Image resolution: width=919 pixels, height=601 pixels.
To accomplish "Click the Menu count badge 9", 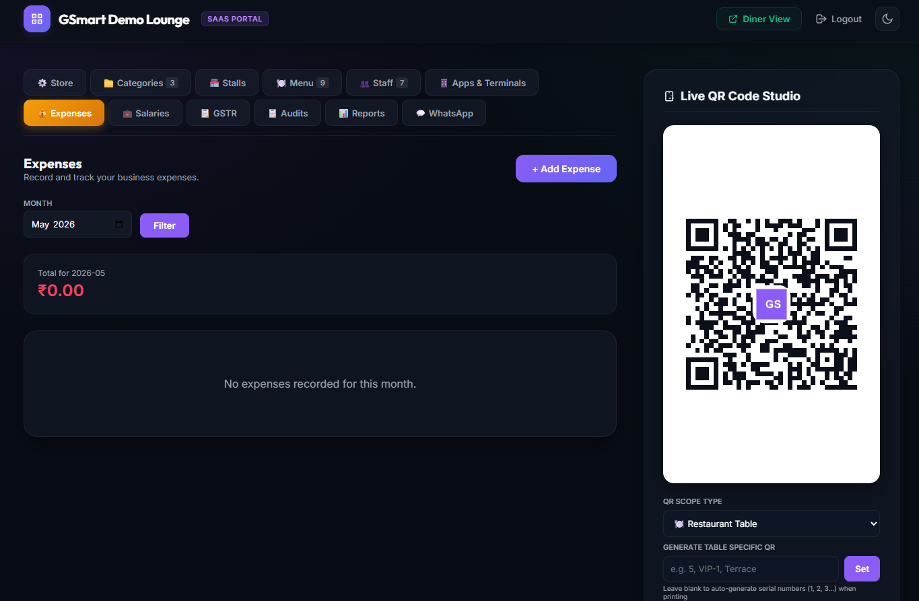I will (323, 83).
